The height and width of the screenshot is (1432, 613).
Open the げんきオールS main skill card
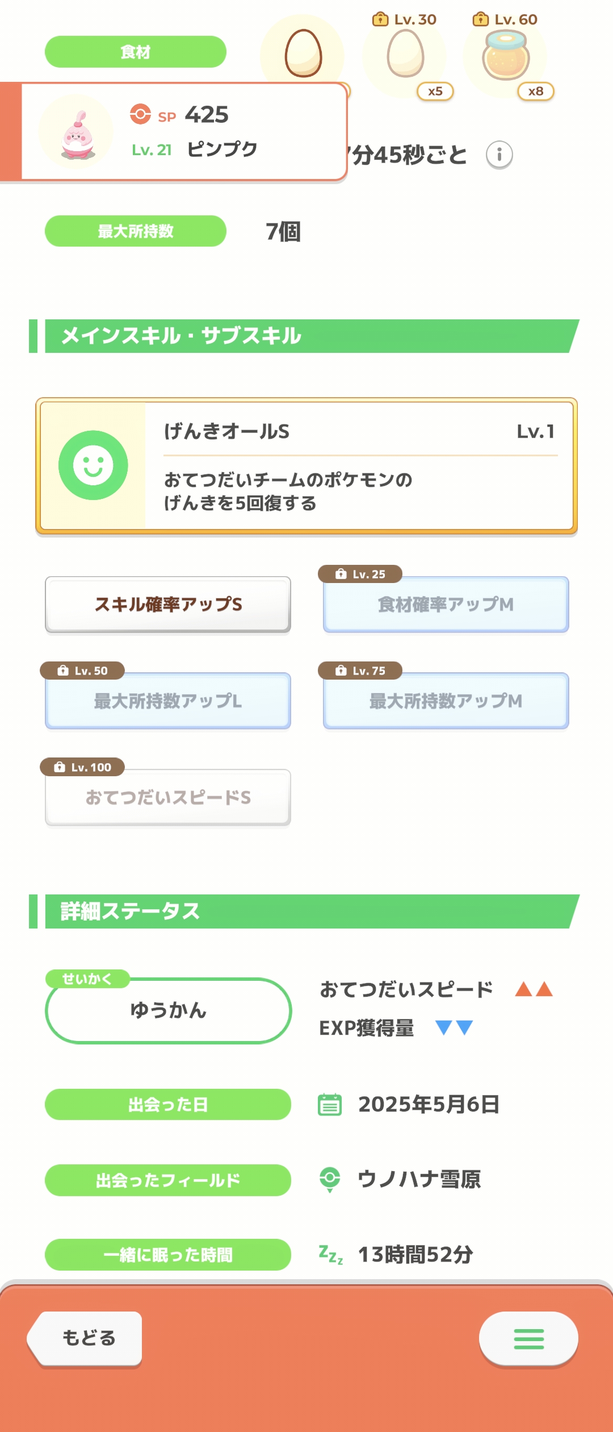pyautogui.click(x=306, y=466)
